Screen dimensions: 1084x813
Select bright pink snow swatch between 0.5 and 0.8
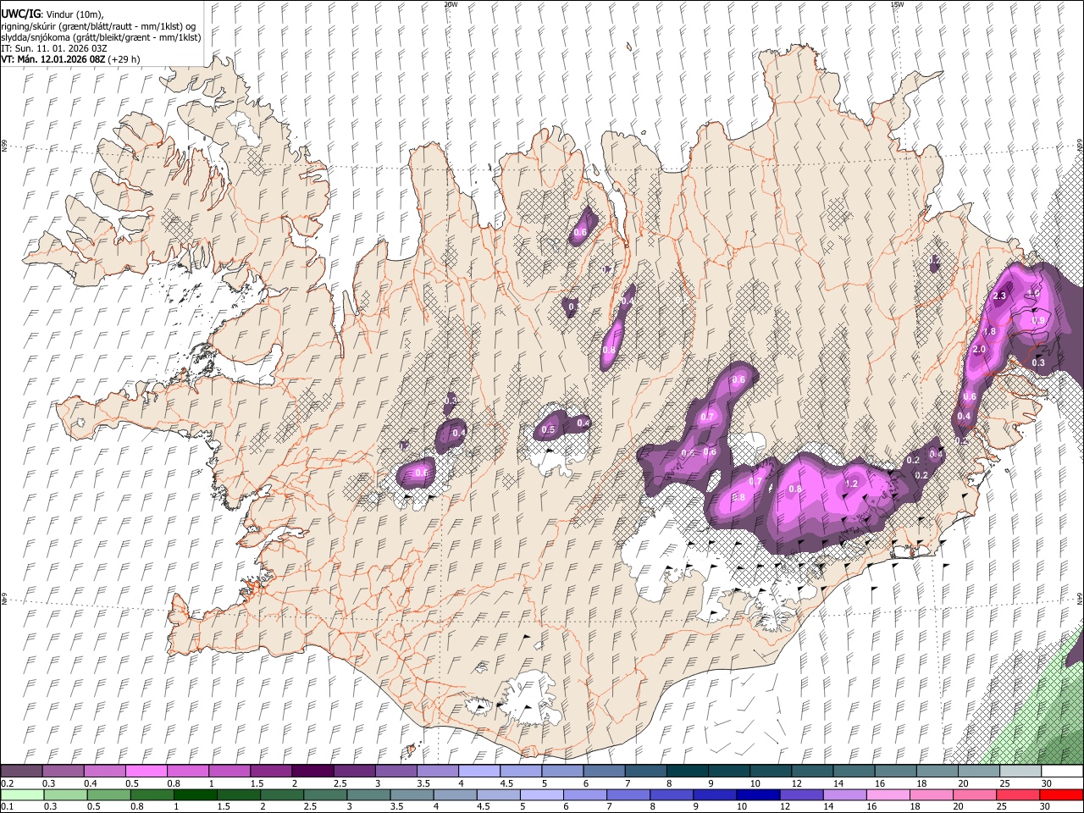[x=146, y=772]
